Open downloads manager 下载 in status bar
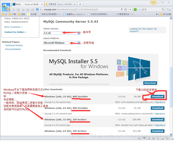The width and height of the screenshot is (174, 141). (142, 138)
